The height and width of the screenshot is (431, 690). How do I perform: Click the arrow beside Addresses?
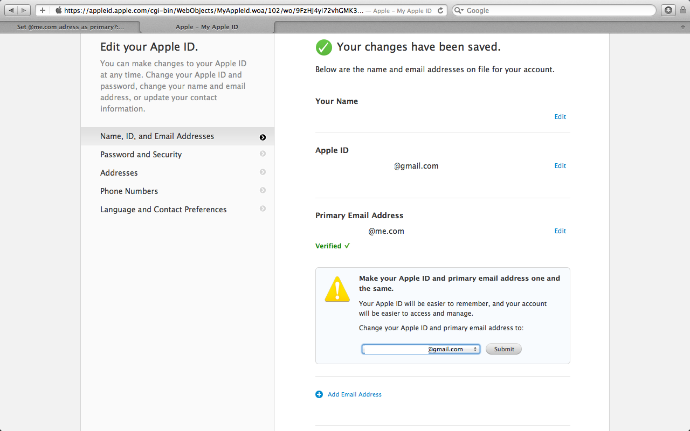(263, 172)
